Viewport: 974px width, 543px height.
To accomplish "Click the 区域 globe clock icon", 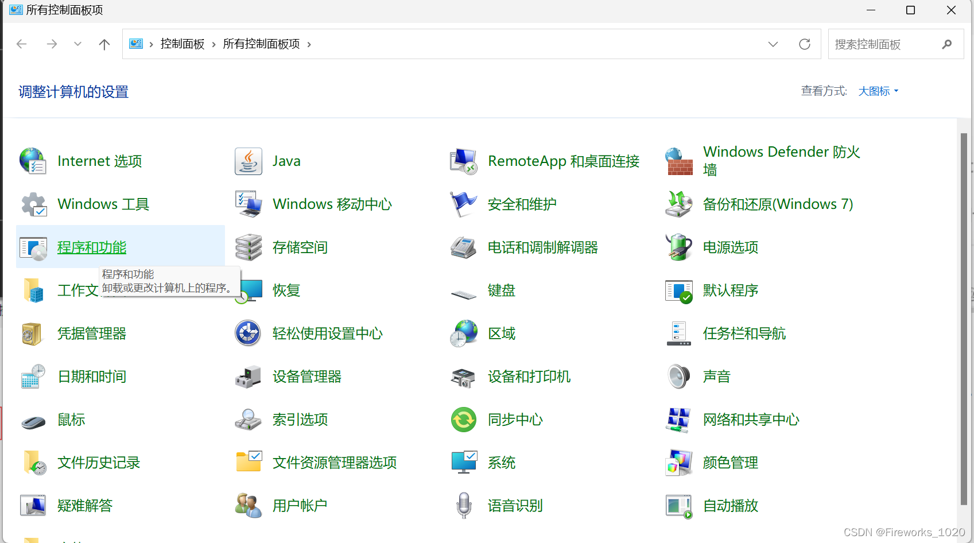I will click(464, 333).
